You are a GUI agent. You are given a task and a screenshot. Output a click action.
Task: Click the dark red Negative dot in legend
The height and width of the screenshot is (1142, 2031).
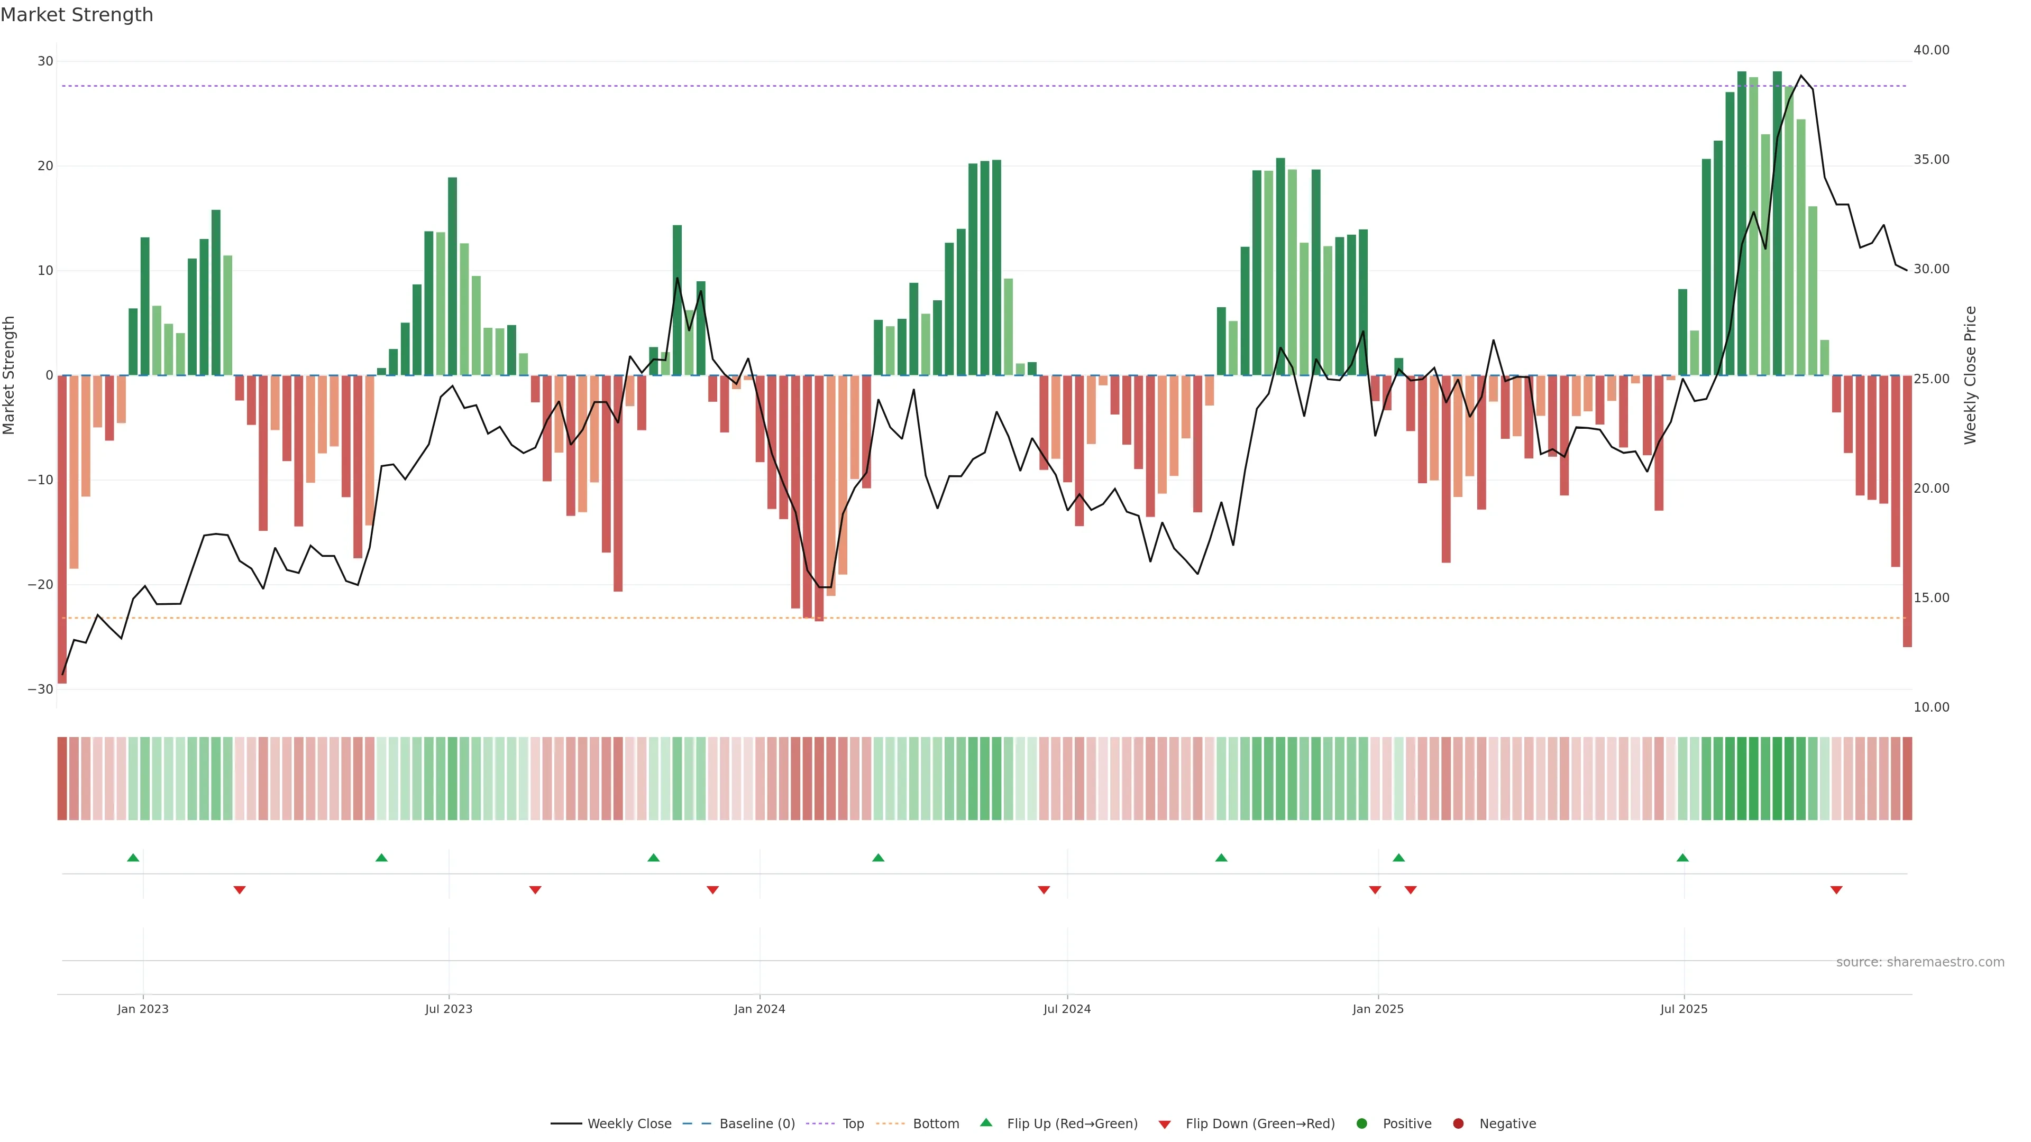pyautogui.click(x=1458, y=1124)
